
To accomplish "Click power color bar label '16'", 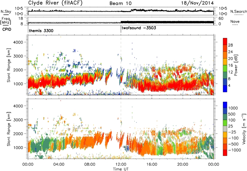I will tap(230, 65).
